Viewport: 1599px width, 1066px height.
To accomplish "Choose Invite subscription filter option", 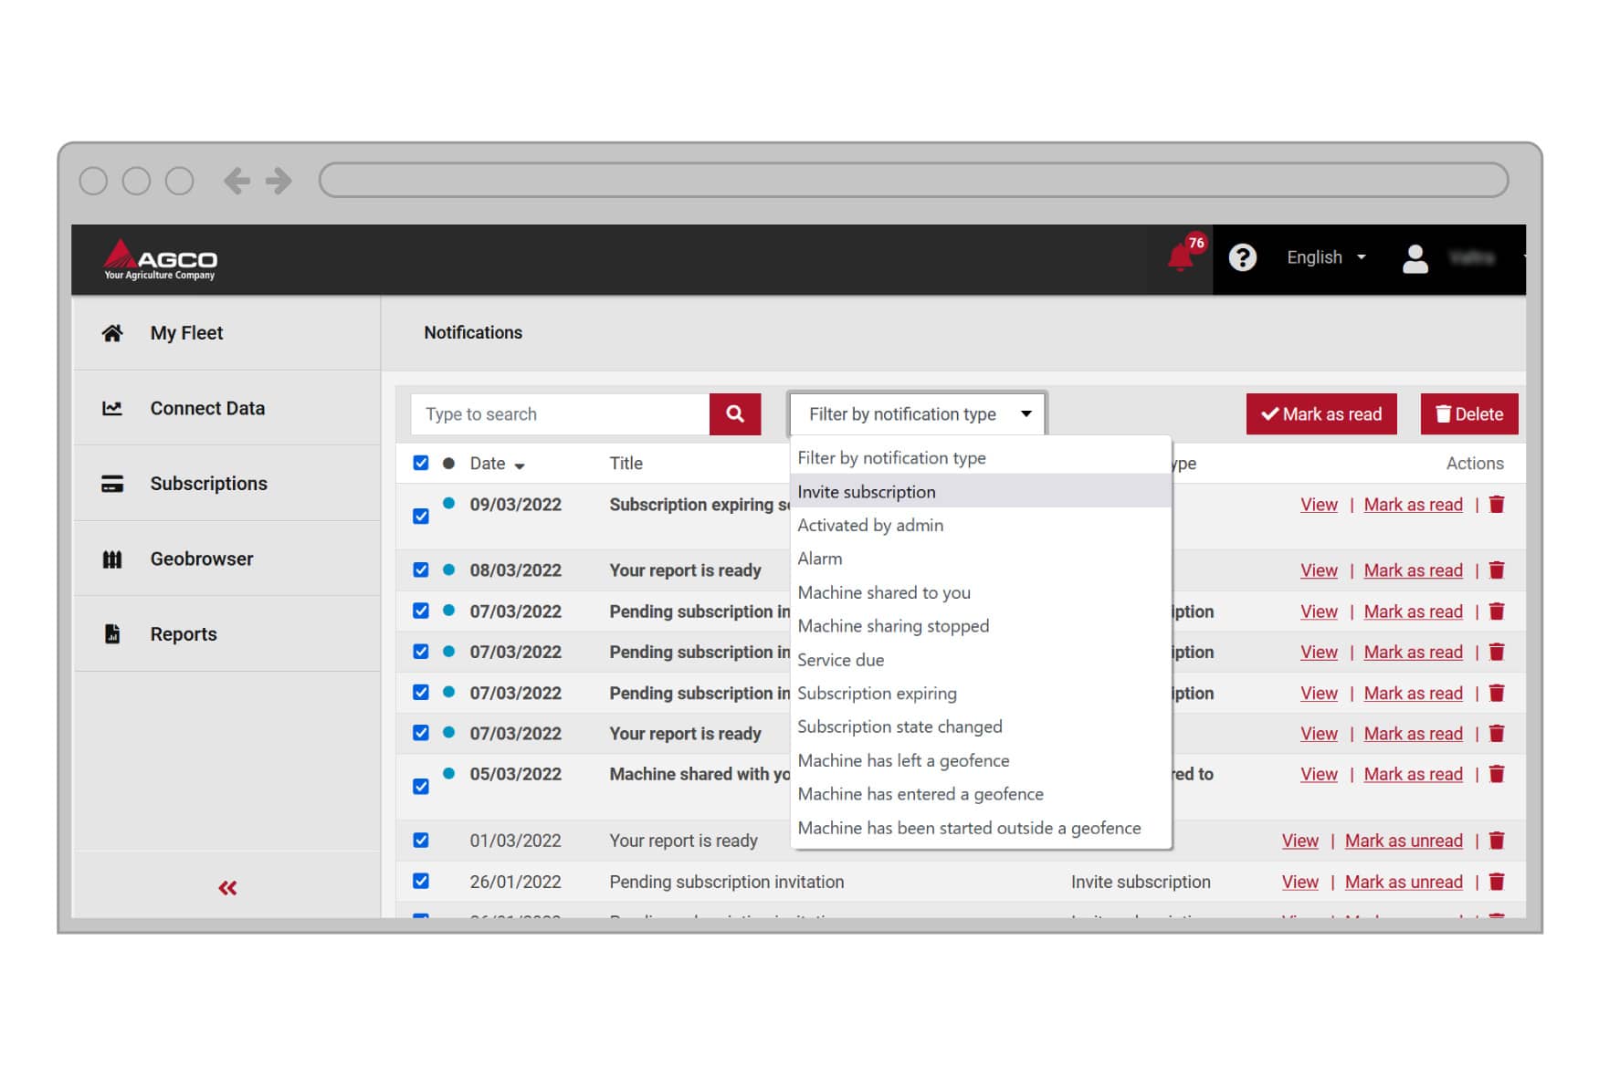I will tap(981, 491).
